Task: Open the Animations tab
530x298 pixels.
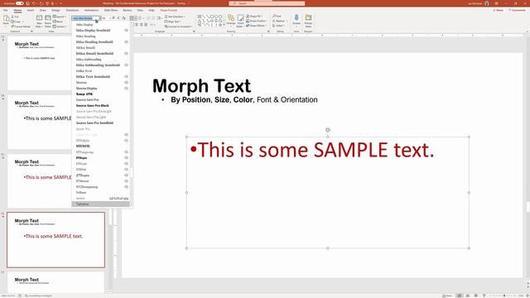Action: pos(91,10)
